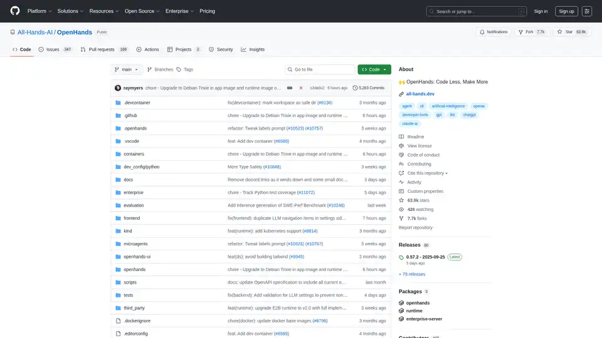The image size is (602, 338).
Task: Click the Sign up button
Action: coord(566,11)
